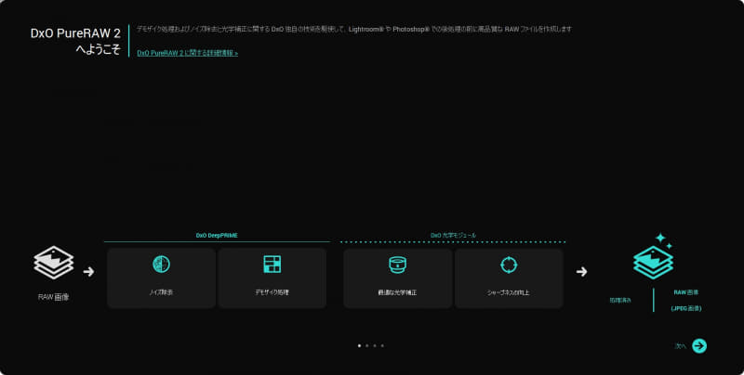Open the DxO PureRAW 2 details link

click(x=188, y=53)
